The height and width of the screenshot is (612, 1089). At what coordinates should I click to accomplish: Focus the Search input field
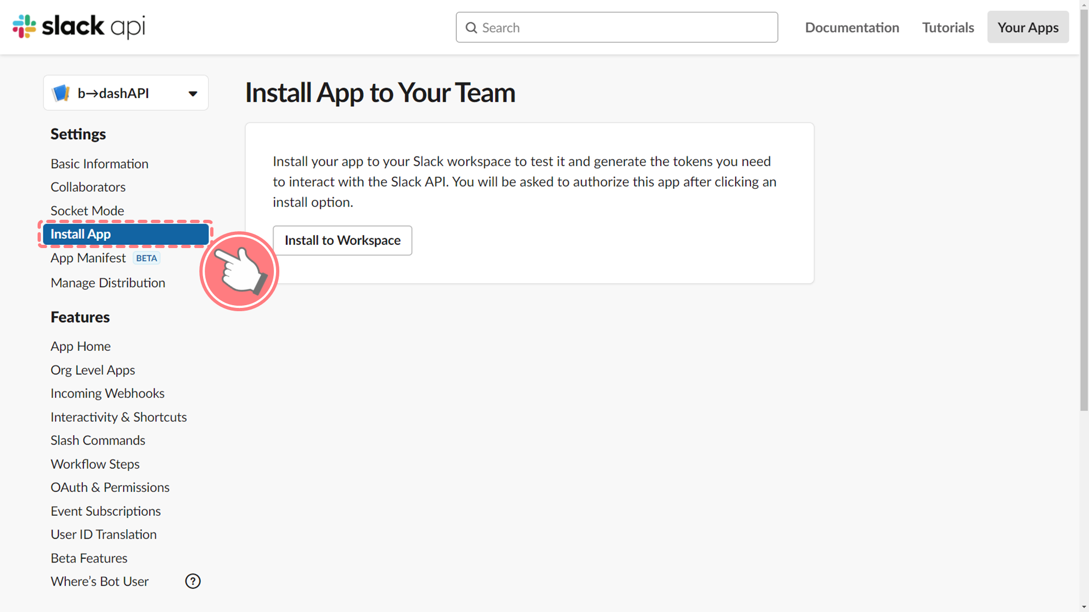click(617, 27)
